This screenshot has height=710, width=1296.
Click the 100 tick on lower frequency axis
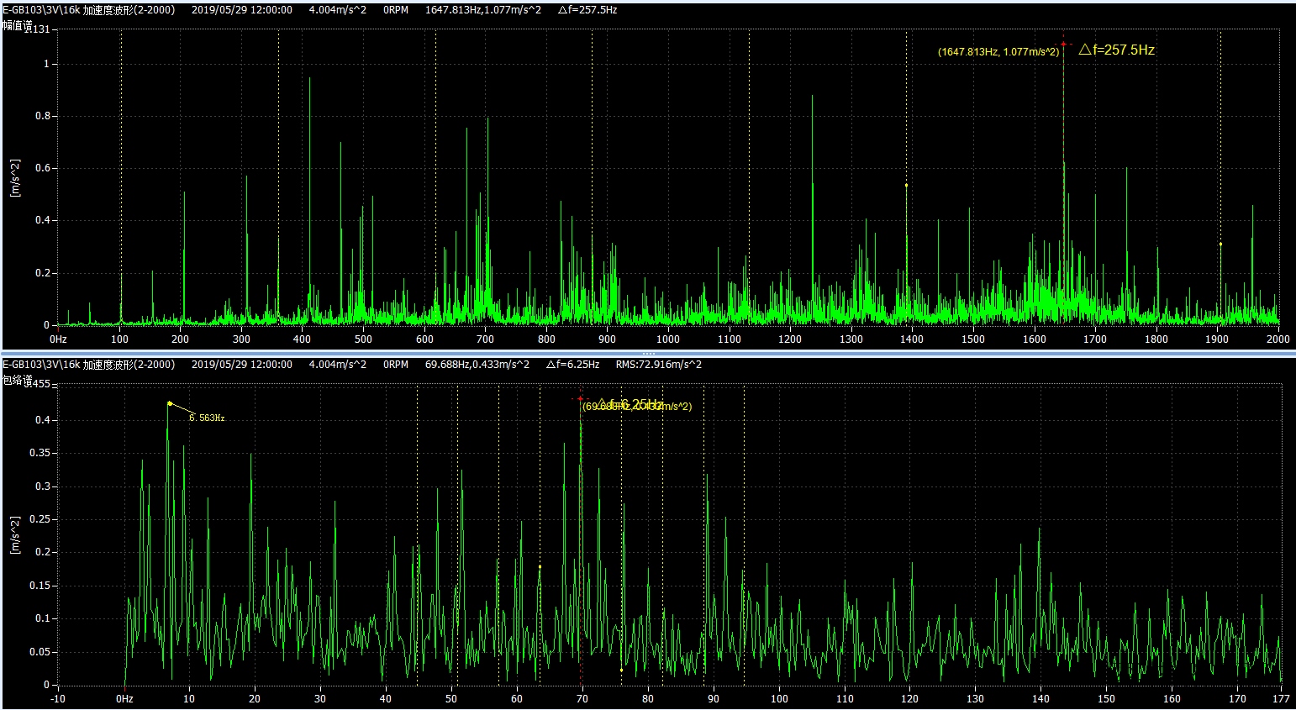coord(779,698)
